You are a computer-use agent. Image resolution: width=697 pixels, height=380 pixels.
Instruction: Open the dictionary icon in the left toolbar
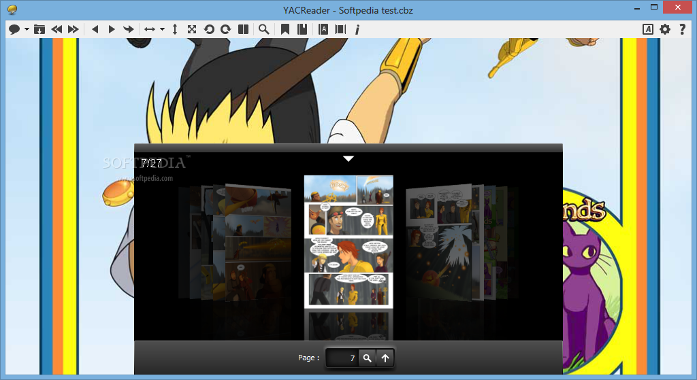(323, 29)
